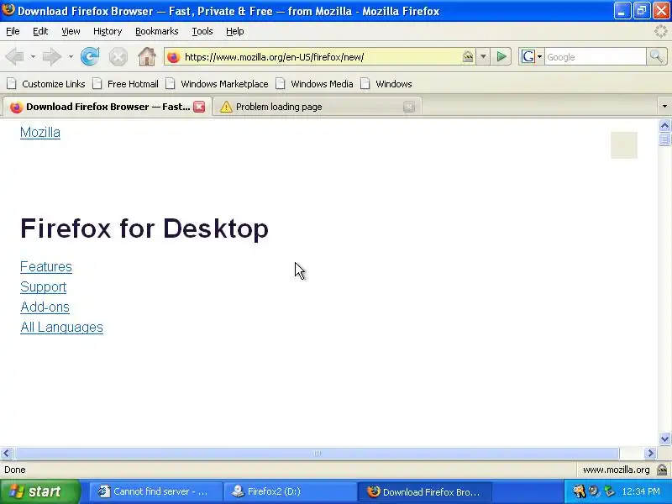Expand the address bar URL history dropdown

[483, 56]
